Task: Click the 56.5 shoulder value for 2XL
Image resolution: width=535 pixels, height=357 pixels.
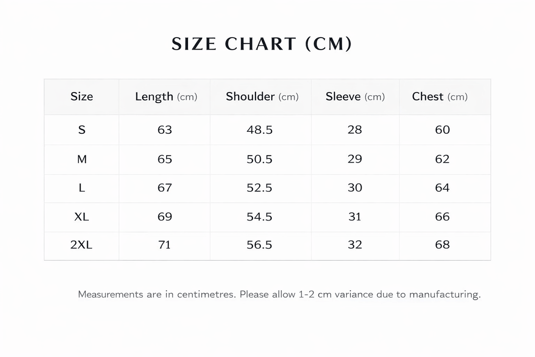Action: point(260,245)
